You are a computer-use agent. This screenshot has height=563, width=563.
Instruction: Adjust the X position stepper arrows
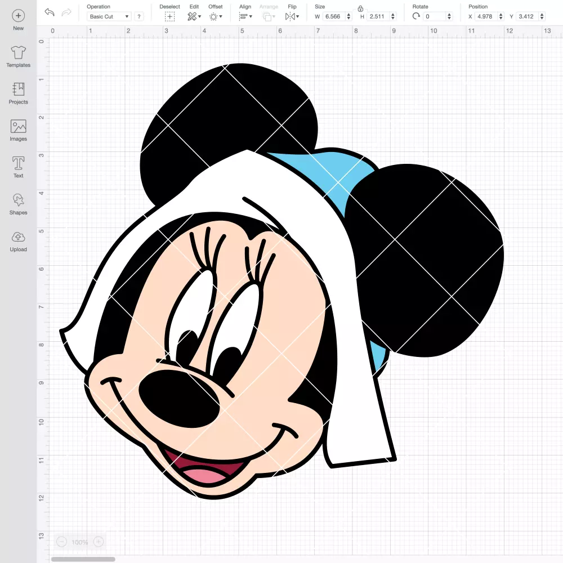click(501, 16)
